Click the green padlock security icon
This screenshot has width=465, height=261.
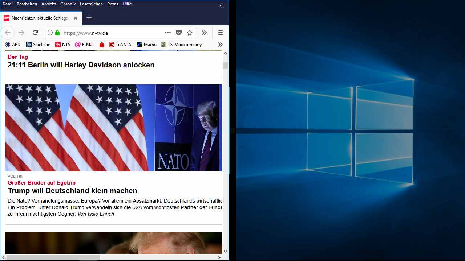(57, 33)
